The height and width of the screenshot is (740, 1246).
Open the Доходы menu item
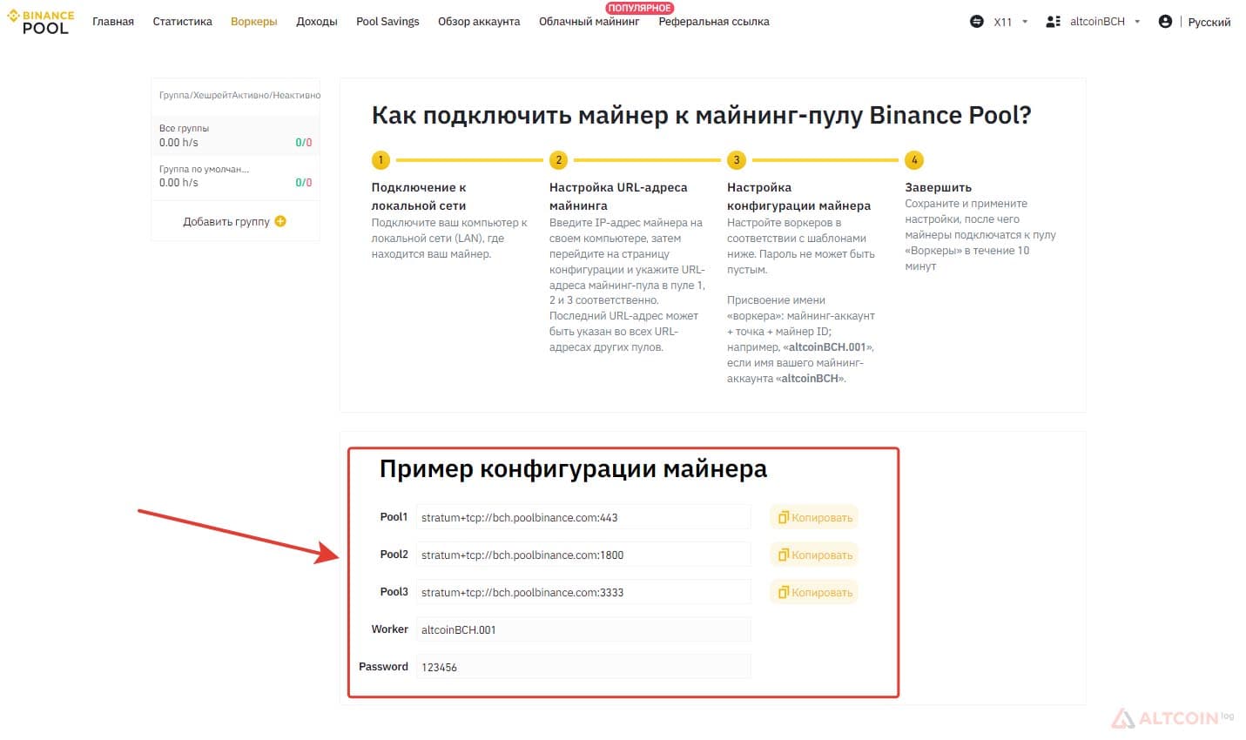pyautogui.click(x=317, y=22)
